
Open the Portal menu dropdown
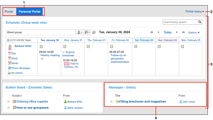point(195,11)
